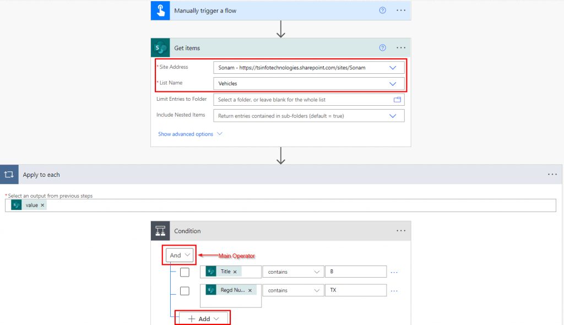Viewport: 564px width, 325px height.
Task: Click the Apply to each loop icon
Action: (9, 175)
